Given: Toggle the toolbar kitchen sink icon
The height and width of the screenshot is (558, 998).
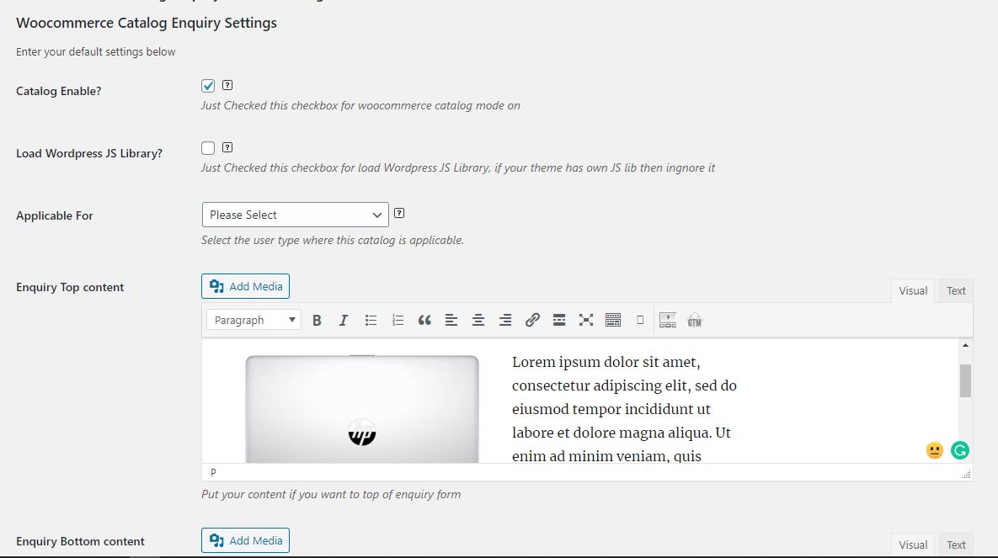Looking at the screenshot, I should (x=613, y=320).
